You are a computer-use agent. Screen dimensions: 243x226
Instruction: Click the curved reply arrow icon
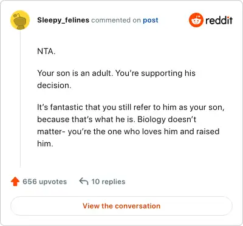point(84,181)
